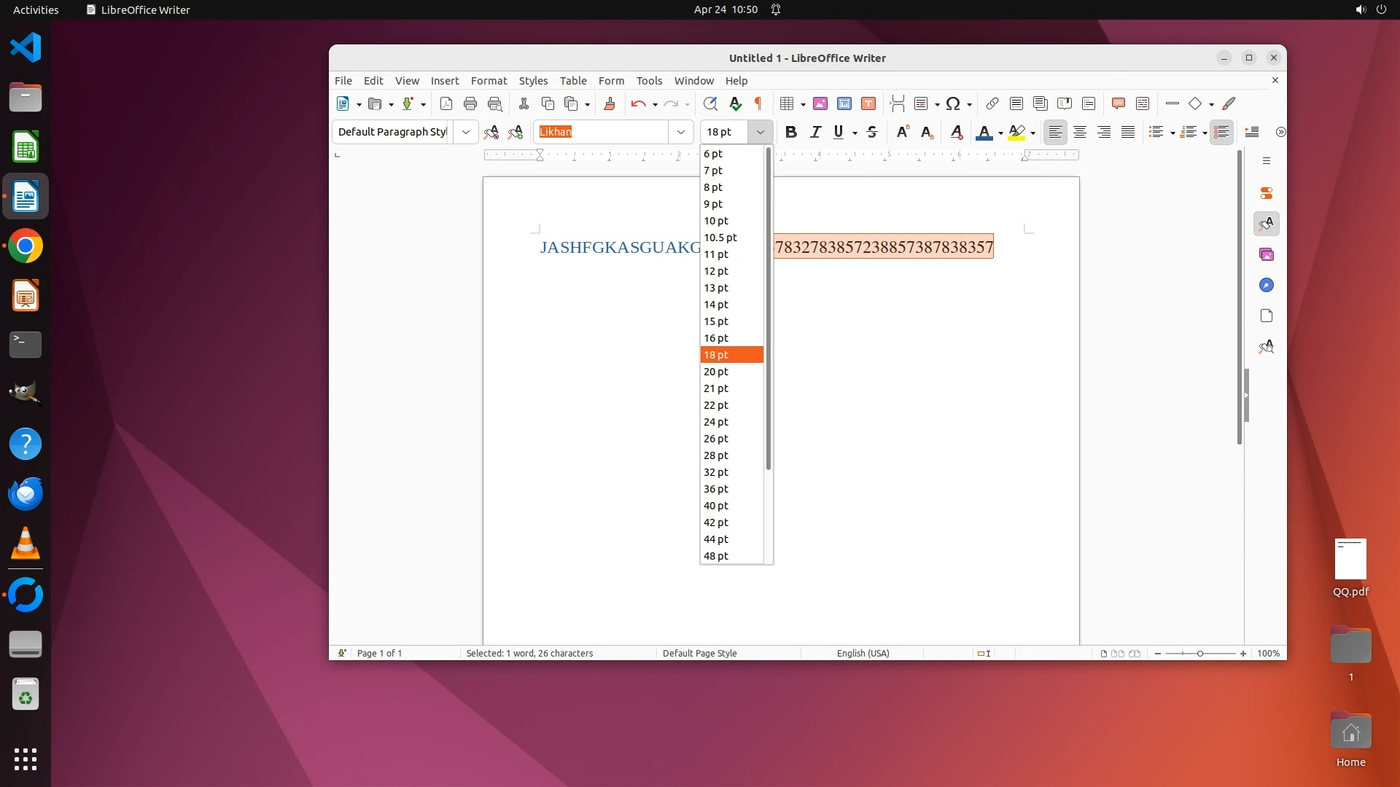This screenshot has width=1400, height=787.
Task: Open the Tools menu
Action: 649,81
